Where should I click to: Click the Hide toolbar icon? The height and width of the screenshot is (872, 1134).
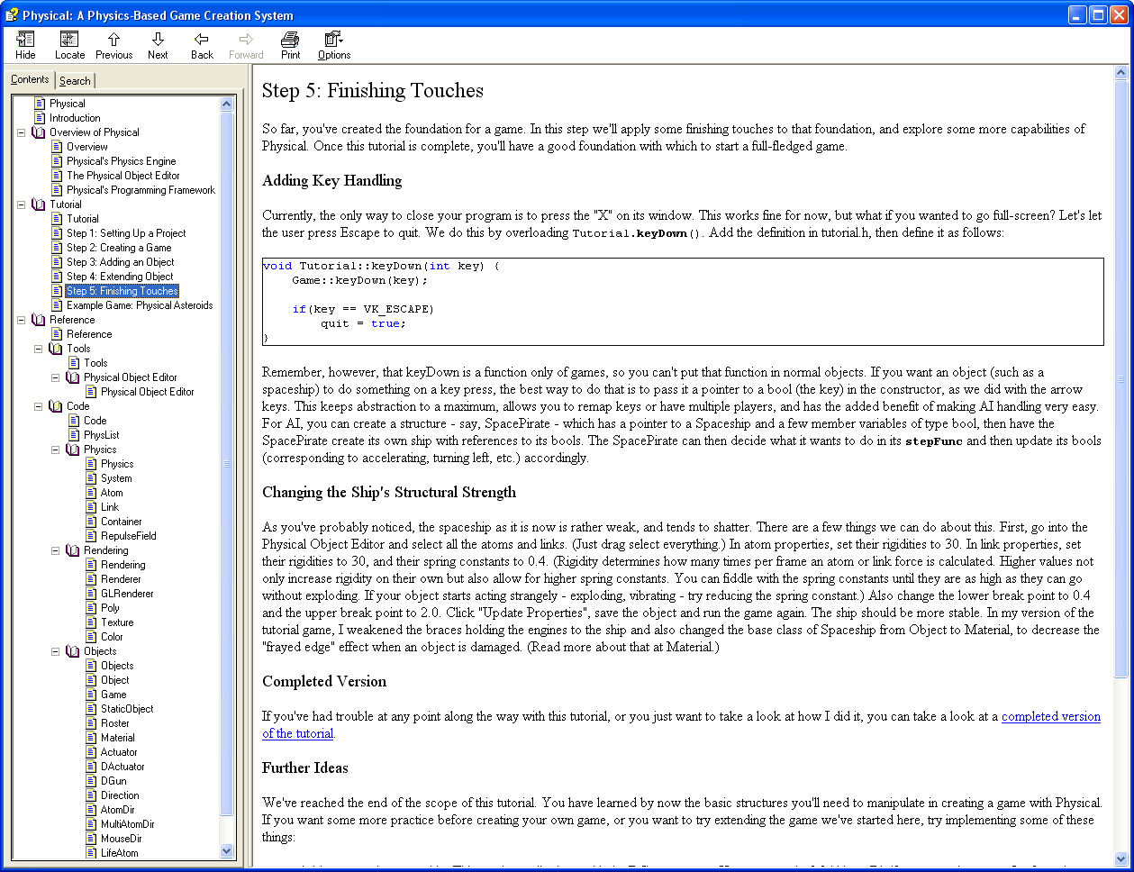[25, 40]
